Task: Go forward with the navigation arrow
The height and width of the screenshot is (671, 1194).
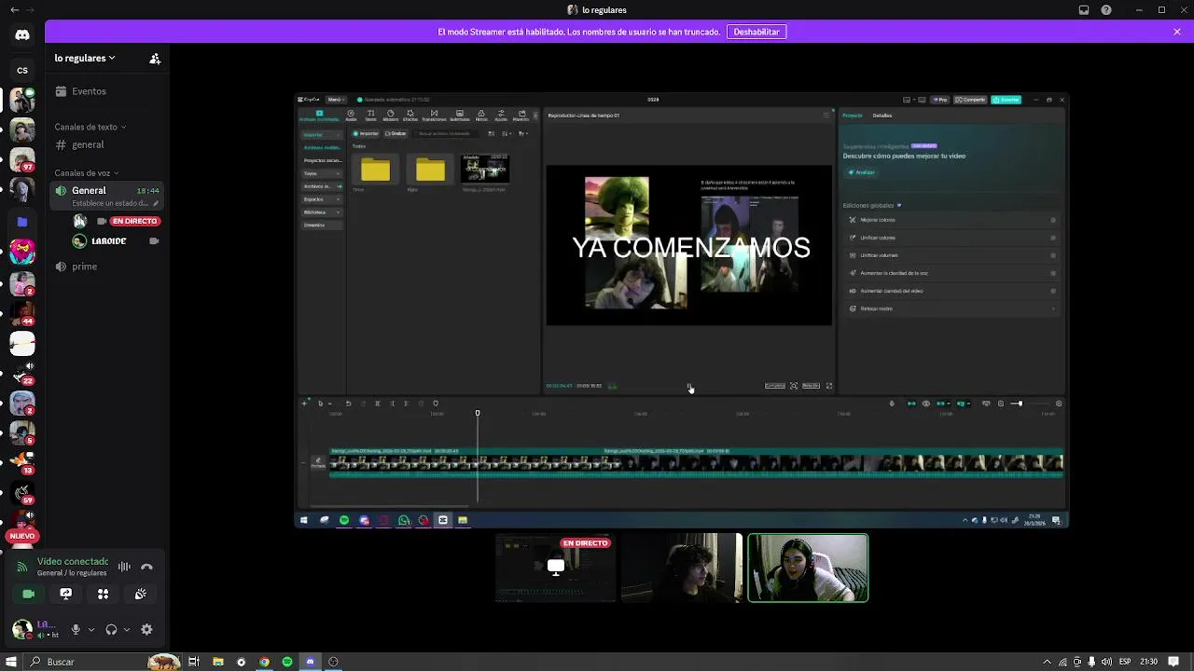Action: pyautogui.click(x=31, y=10)
